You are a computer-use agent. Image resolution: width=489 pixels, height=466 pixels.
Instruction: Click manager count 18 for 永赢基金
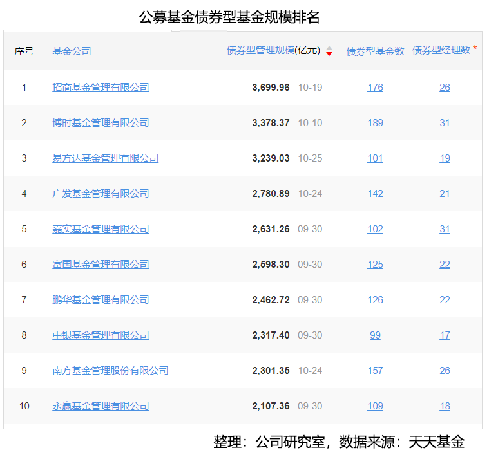[x=445, y=406]
